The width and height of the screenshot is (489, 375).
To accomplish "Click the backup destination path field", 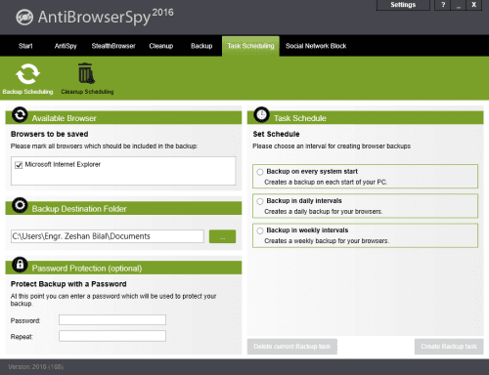I will click(108, 236).
